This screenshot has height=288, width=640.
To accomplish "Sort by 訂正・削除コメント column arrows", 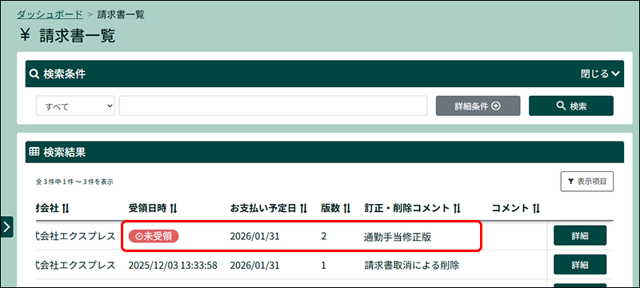I will (457, 209).
